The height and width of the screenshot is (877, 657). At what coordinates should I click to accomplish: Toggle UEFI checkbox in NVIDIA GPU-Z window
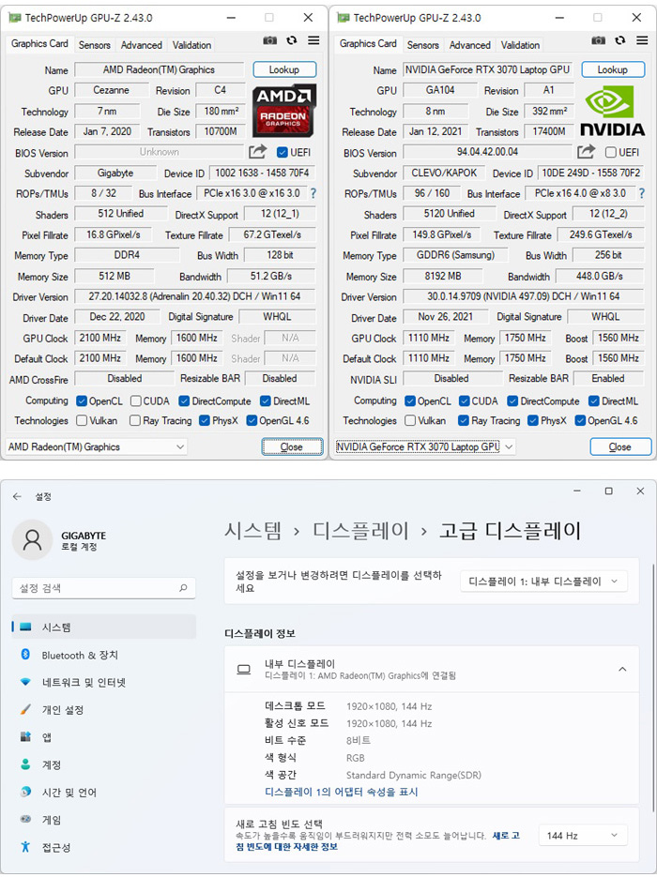(x=611, y=152)
